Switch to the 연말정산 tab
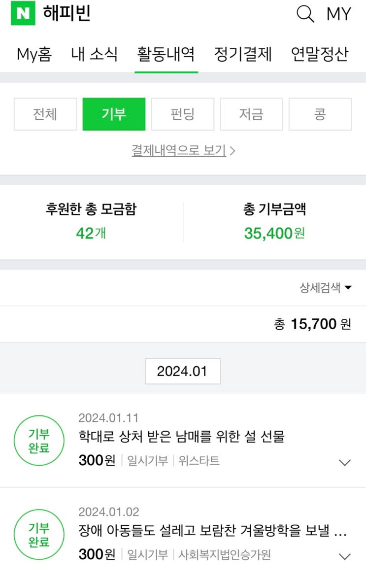The height and width of the screenshot is (580, 366). 320,54
